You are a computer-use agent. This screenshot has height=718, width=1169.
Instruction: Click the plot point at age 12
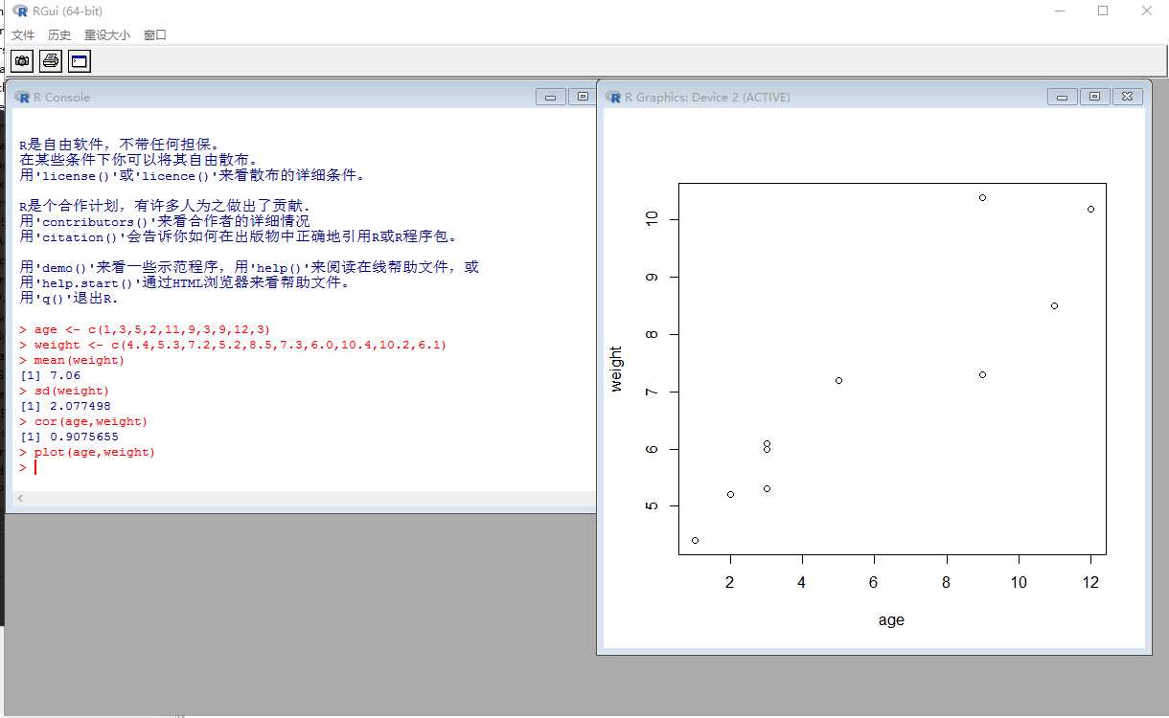pos(1090,209)
